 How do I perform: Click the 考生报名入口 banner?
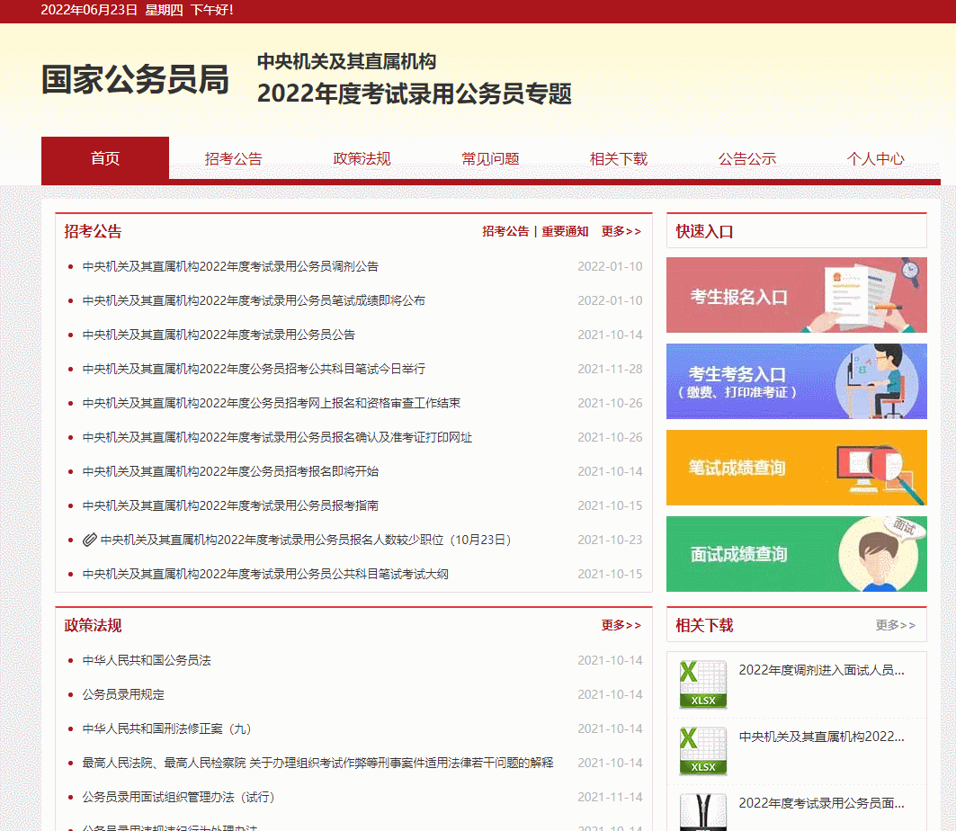click(x=796, y=295)
